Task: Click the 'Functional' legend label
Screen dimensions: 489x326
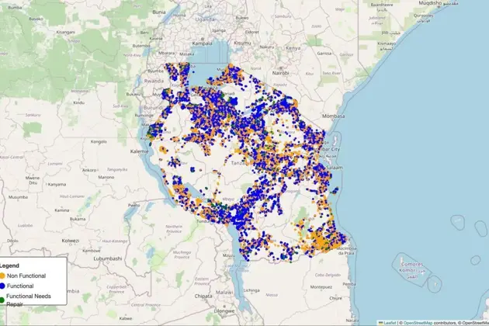Action: [x=20, y=286]
